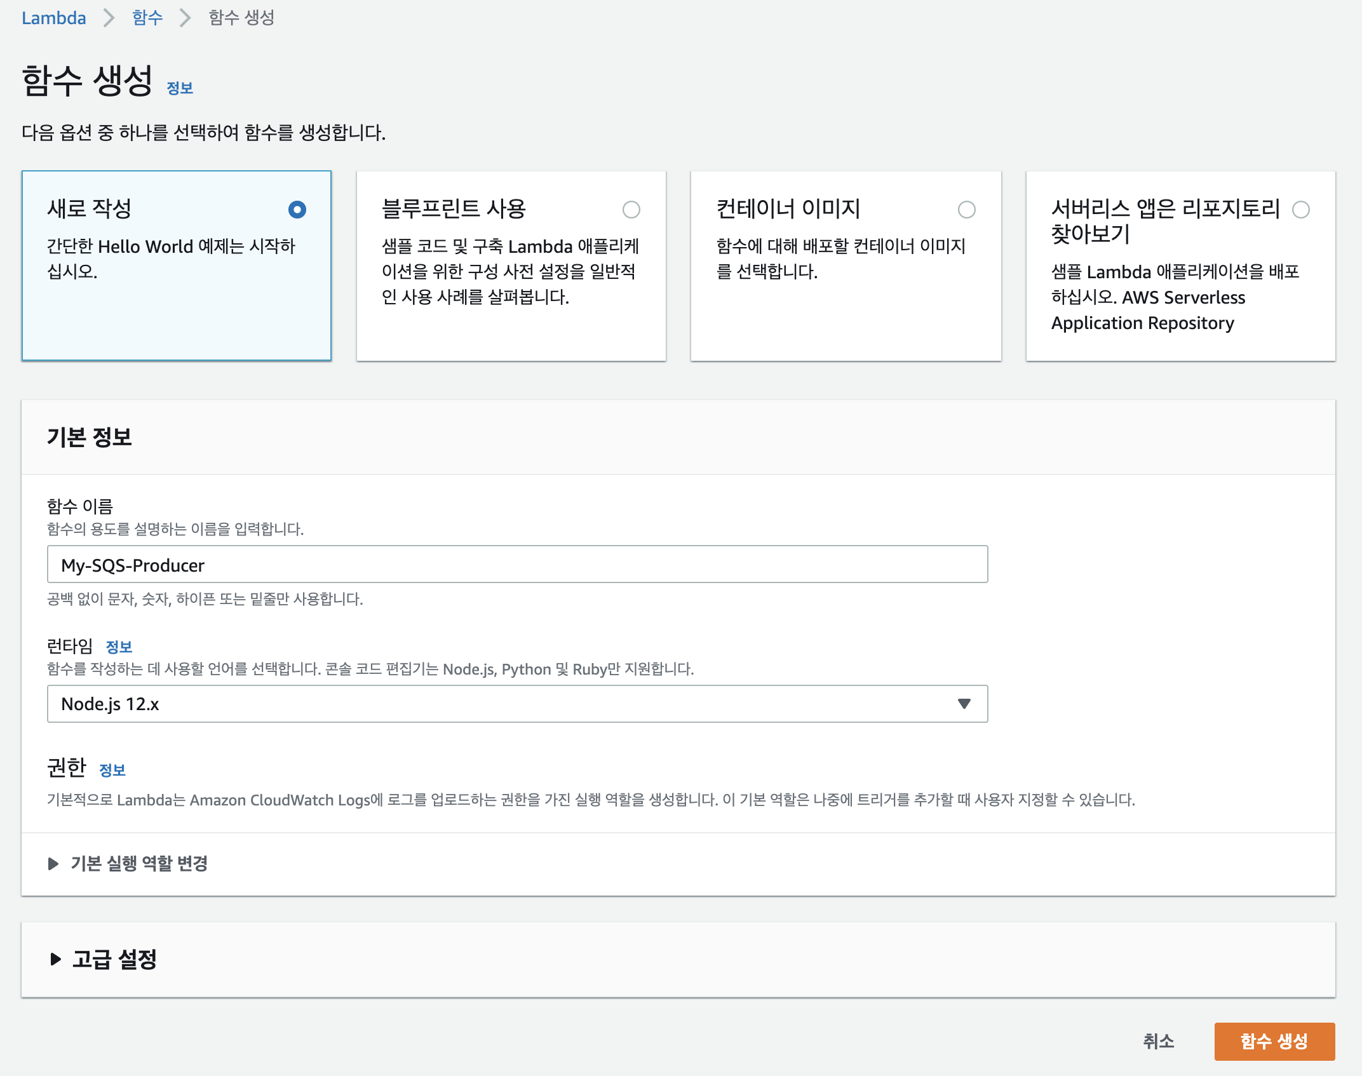Click the Lambda breadcrumb link
Viewport: 1362px width, 1076px height.
[53, 18]
